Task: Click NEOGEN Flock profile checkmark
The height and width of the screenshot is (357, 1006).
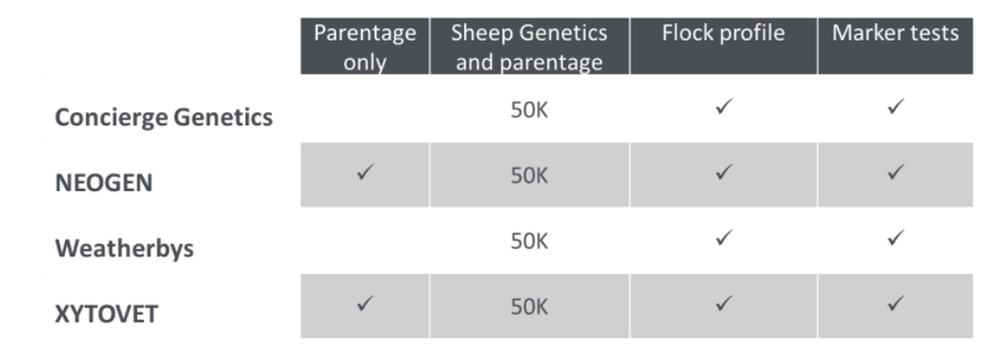Action: point(723,172)
